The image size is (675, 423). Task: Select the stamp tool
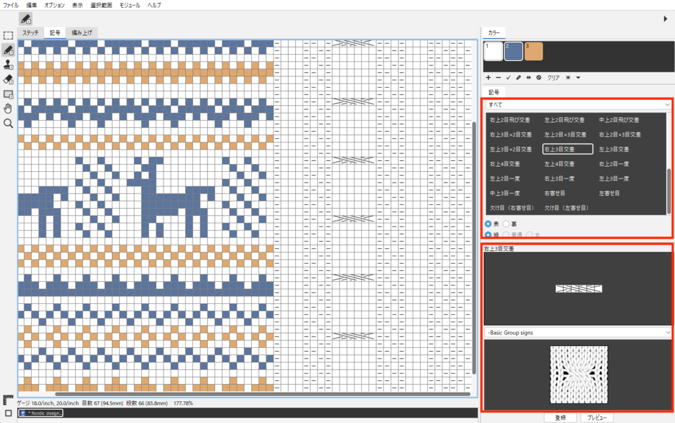point(8,65)
